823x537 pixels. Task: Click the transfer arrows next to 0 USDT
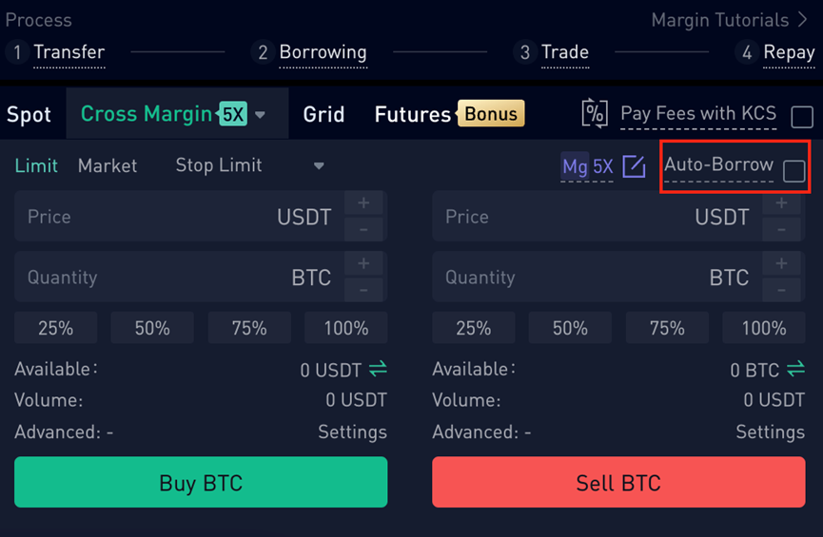coord(378,369)
